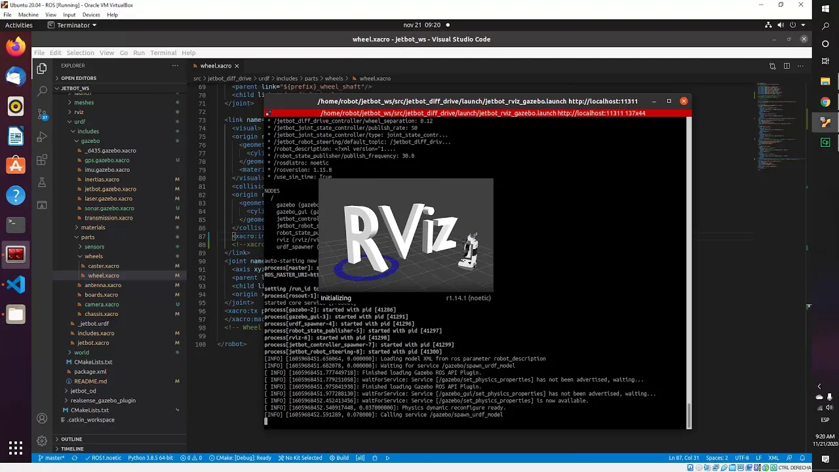Click Python 3.8.5 64-bit interpreter selector
This screenshot has height=472, width=839.
tap(150, 458)
